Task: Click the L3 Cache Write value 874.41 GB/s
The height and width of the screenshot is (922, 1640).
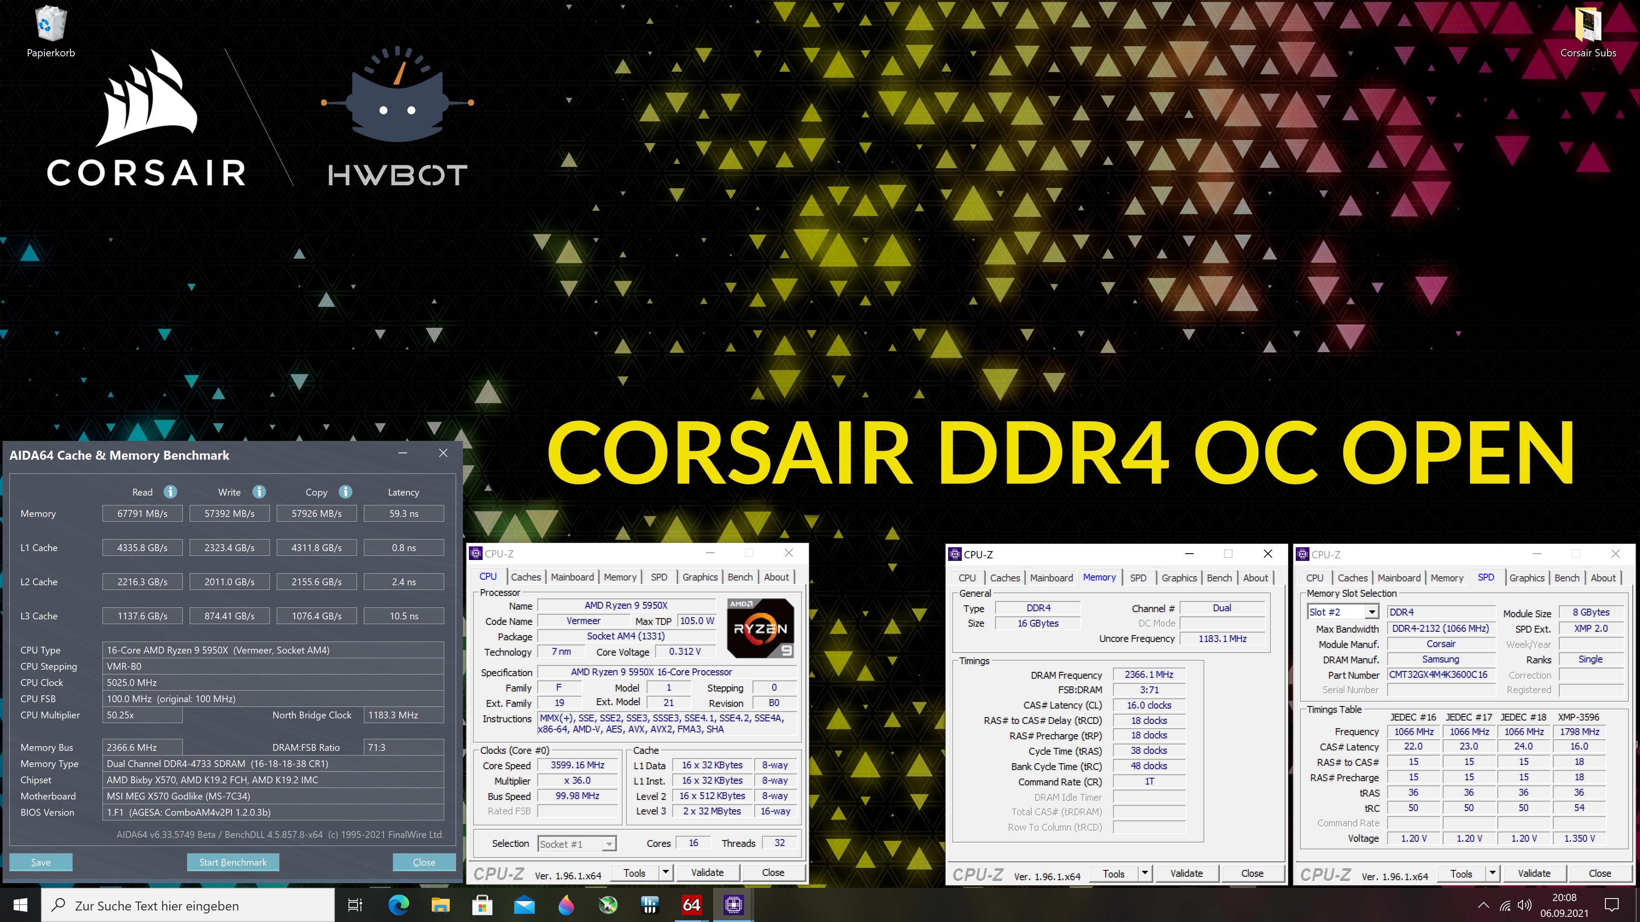Action: tap(230, 616)
